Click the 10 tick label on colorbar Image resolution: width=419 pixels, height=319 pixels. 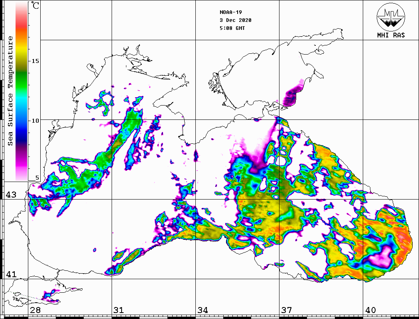coord(35,121)
